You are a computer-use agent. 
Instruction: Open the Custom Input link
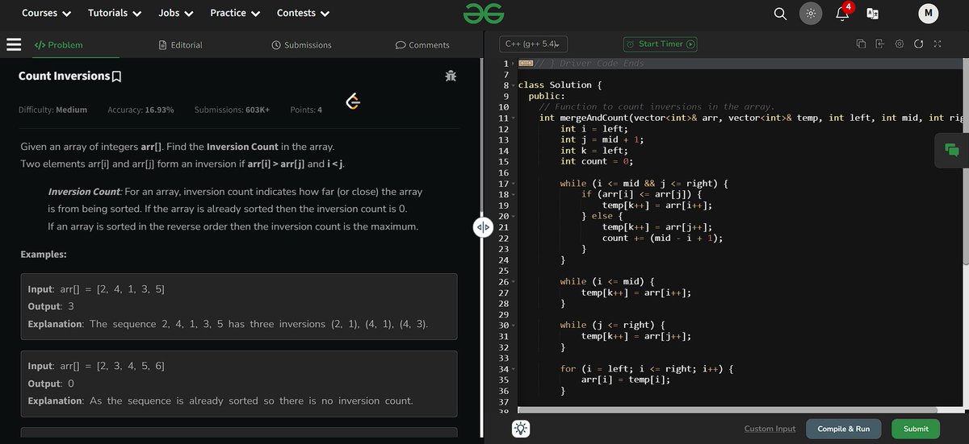[770, 429]
